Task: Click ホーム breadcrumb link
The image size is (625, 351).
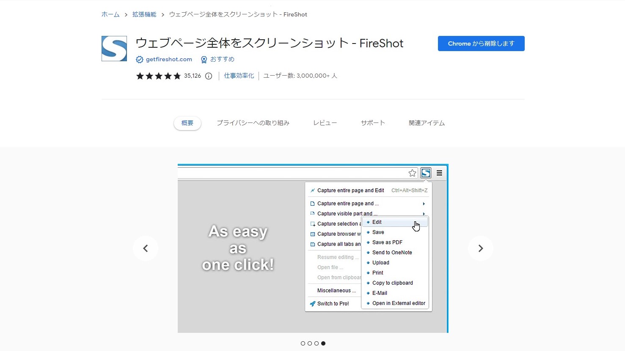Action: click(x=110, y=14)
